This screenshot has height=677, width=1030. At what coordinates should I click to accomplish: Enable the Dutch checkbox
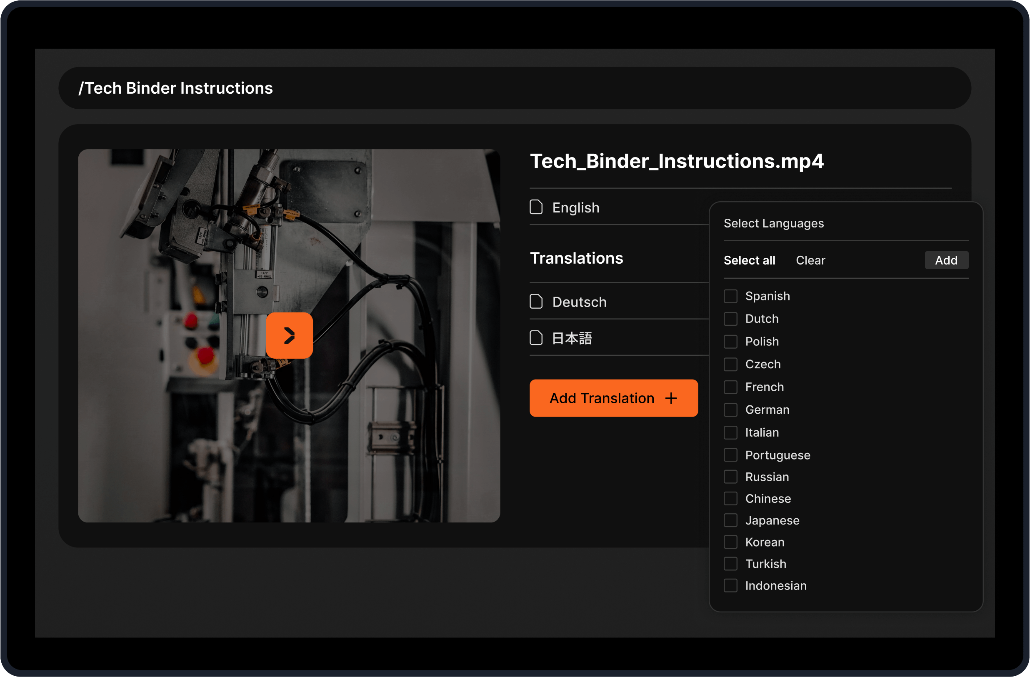[x=730, y=319]
